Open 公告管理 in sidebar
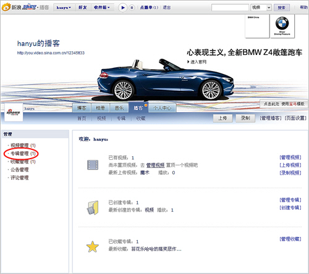The height and width of the screenshot is (274, 309). point(20,170)
